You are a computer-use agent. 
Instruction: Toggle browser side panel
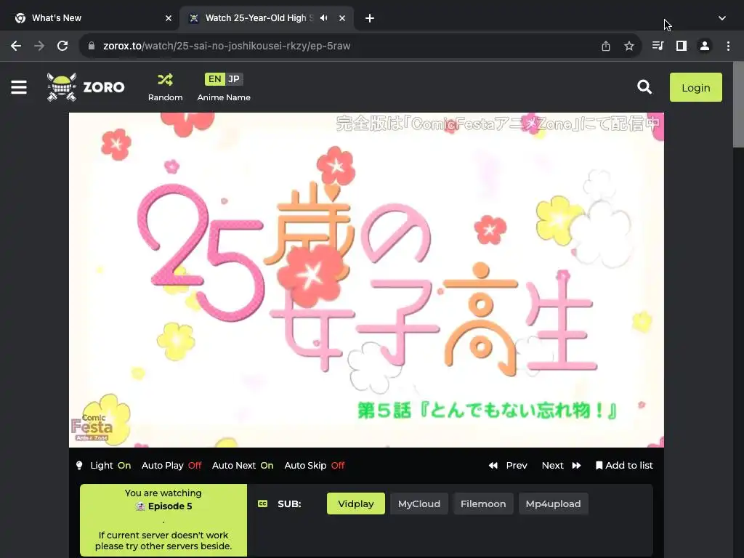[x=682, y=46]
